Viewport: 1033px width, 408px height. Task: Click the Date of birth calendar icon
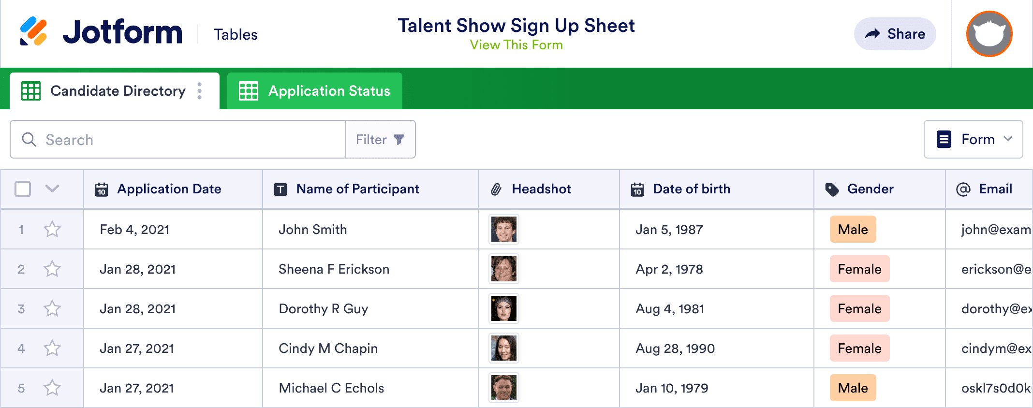[637, 189]
